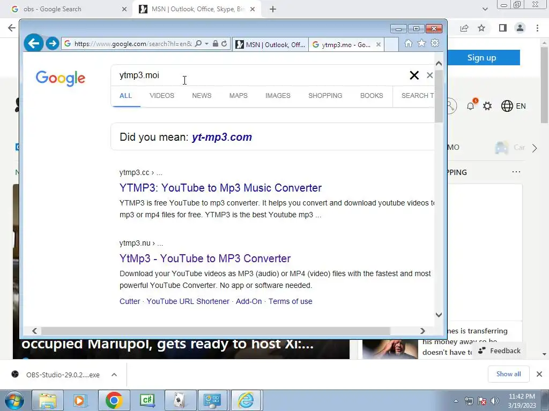Open Windows Start menu
Viewport: 549px width, 411px height.
14,400
